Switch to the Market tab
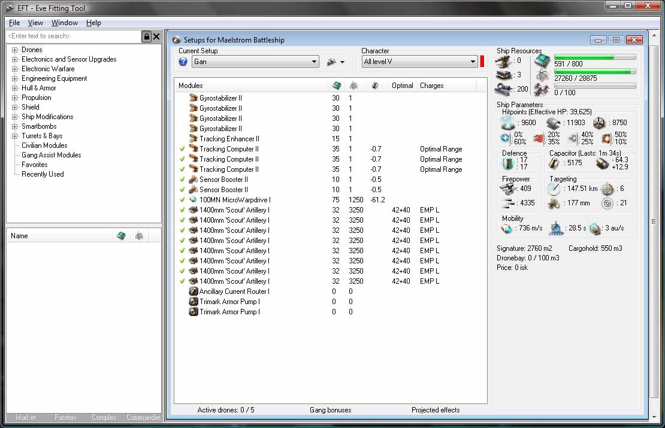 pos(25,417)
